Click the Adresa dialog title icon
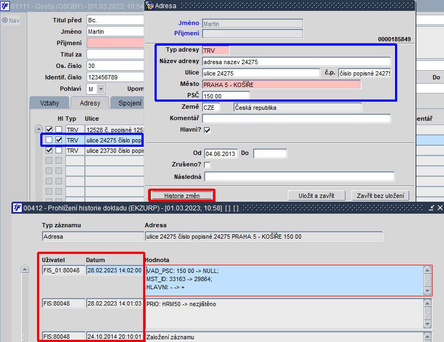Image resolution: width=444 pixels, height=342 pixels. tap(150, 5)
